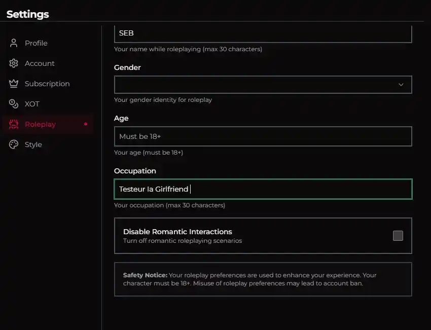Open the Subscription section
This screenshot has width=431, height=330.
47,84
